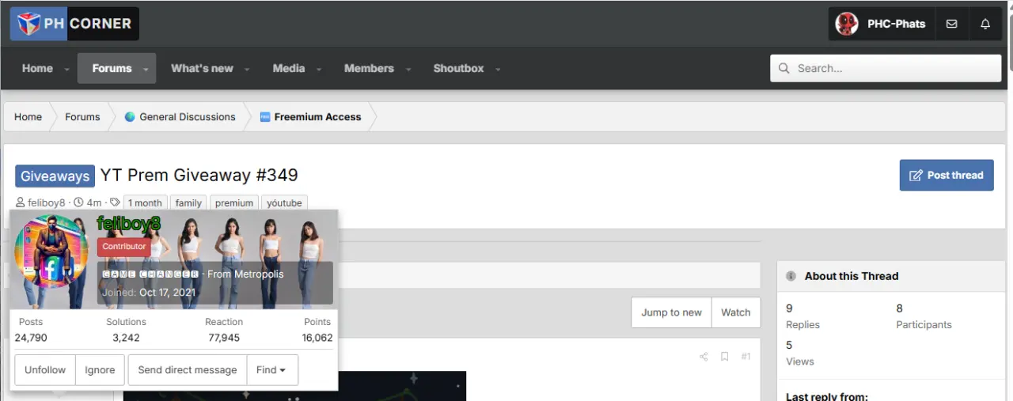
Task: Click the Giveaways prefix label
Action: pyautogui.click(x=55, y=176)
